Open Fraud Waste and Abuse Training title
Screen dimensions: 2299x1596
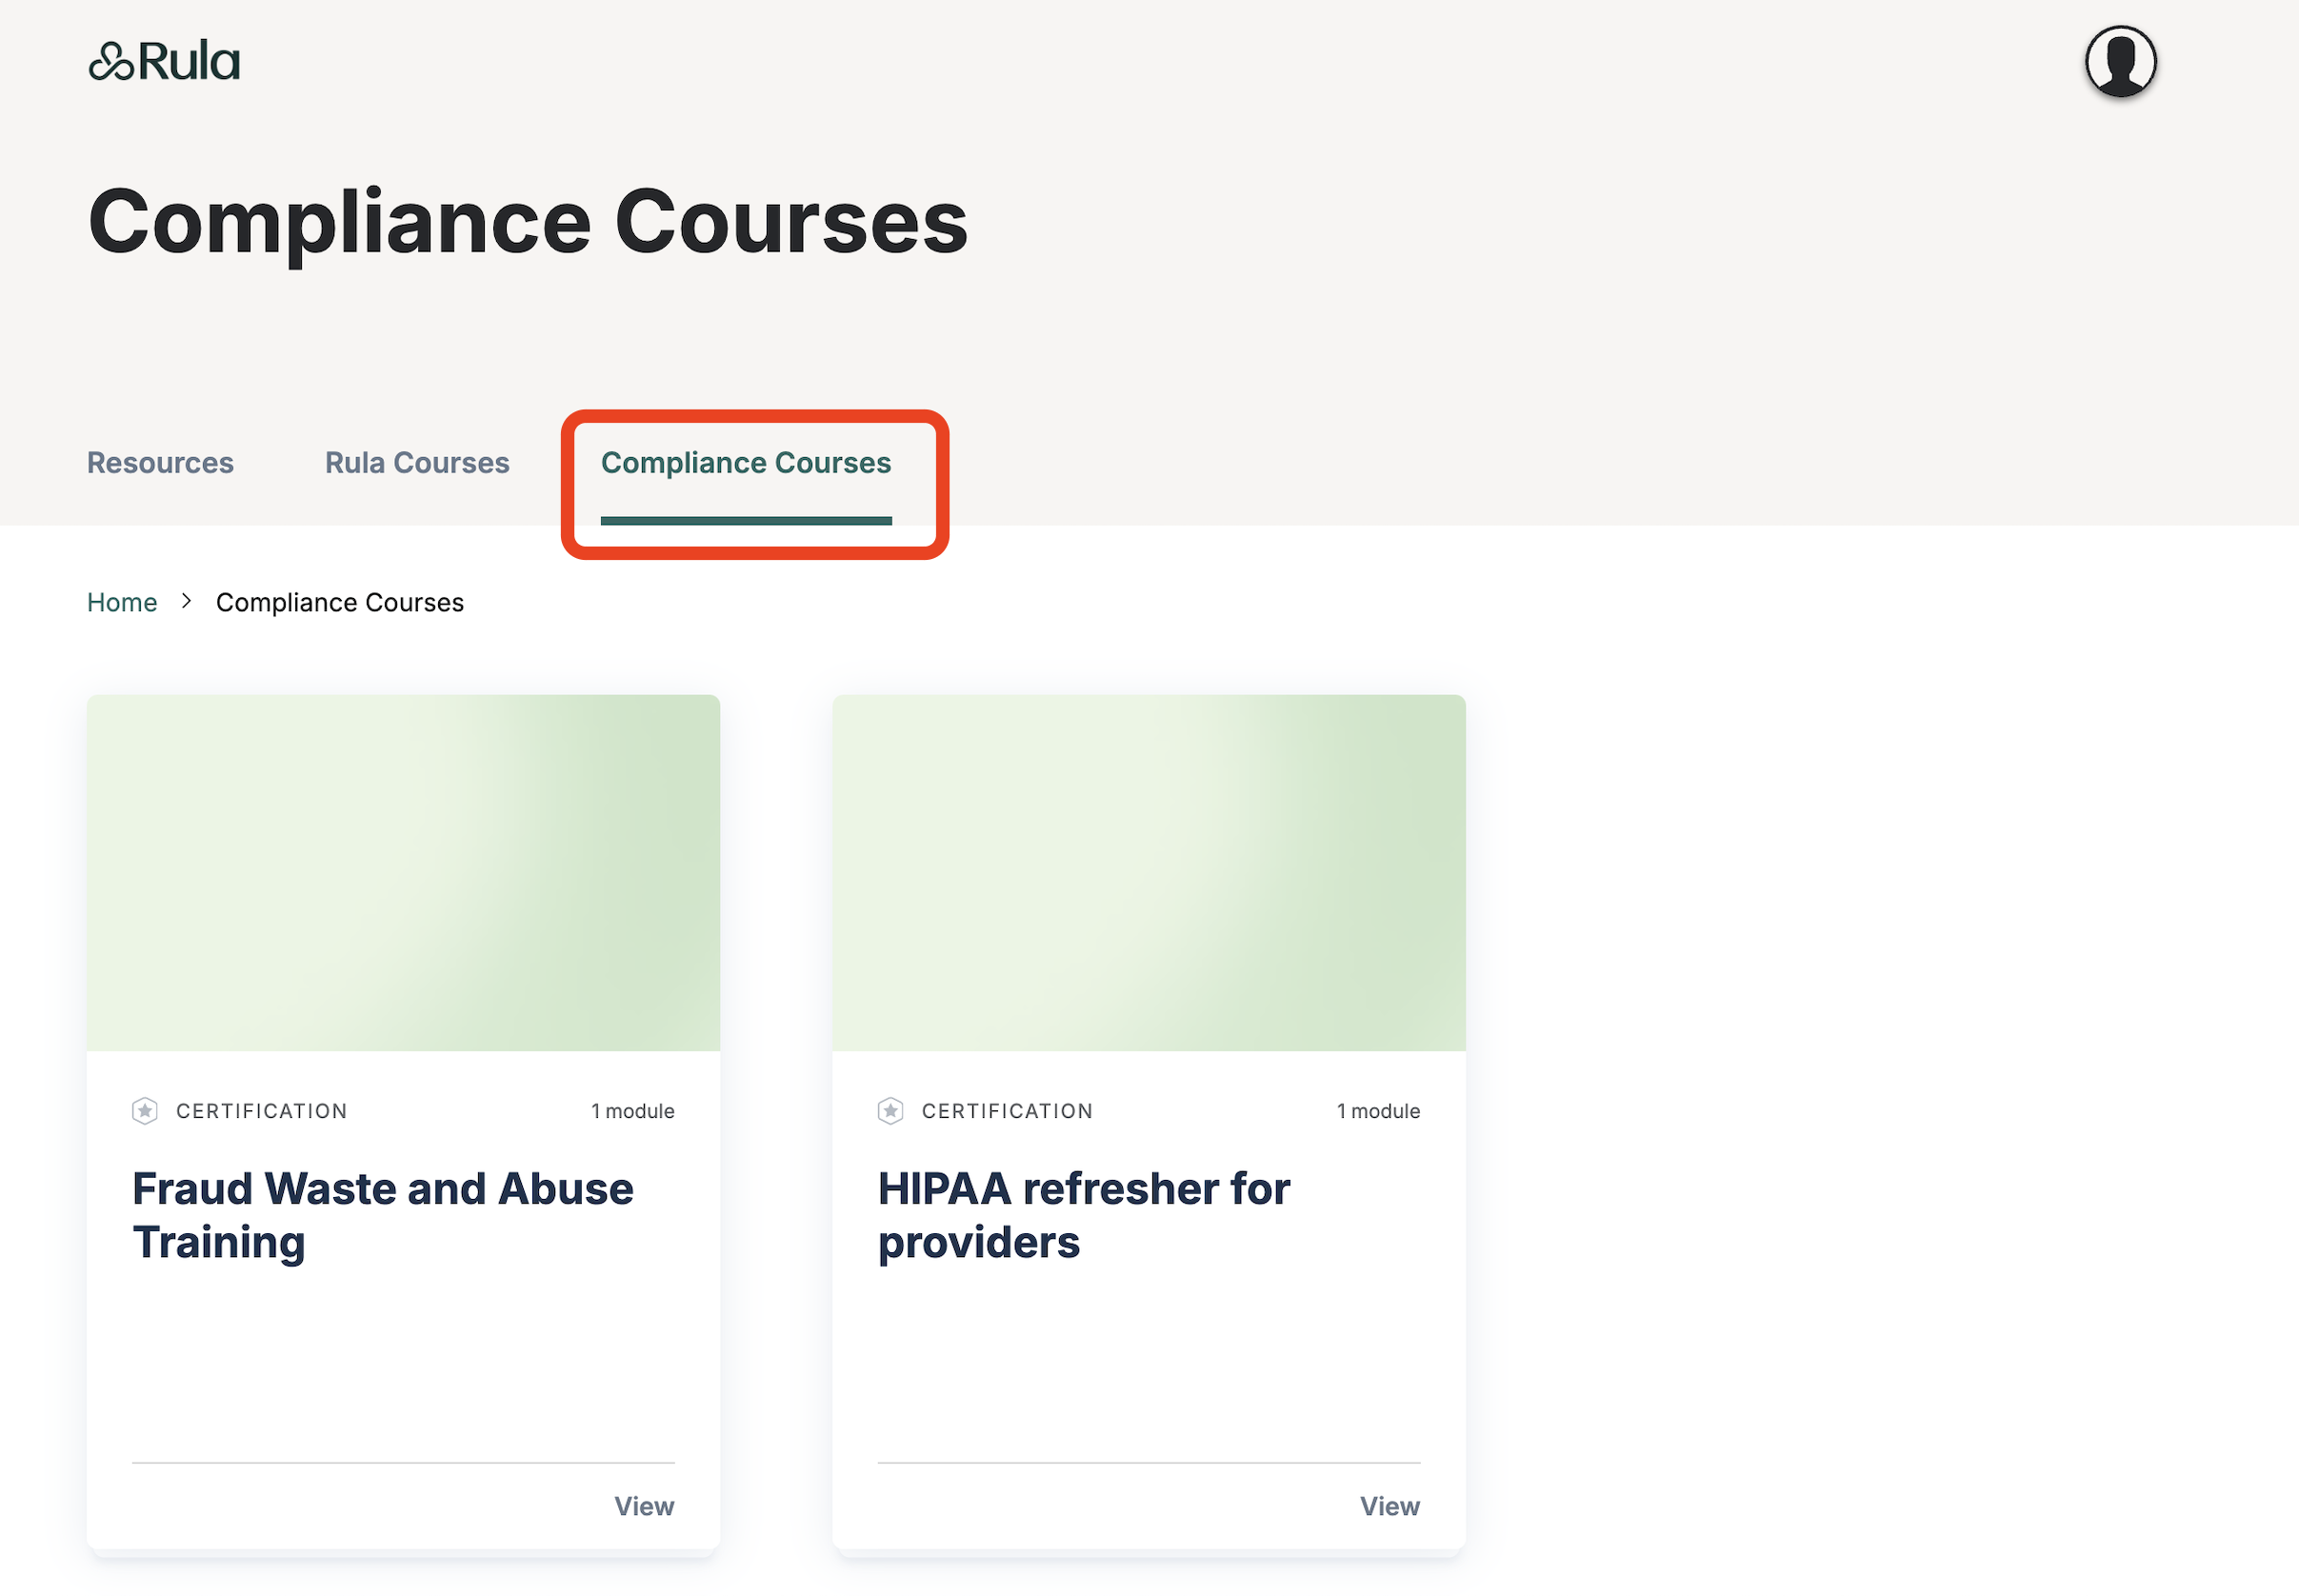pyautogui.click(x=382, y=1215)
